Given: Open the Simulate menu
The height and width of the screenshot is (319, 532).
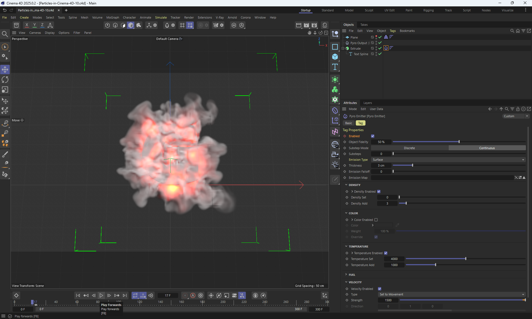Looking at the screenshot, I should tap(161, 17).
